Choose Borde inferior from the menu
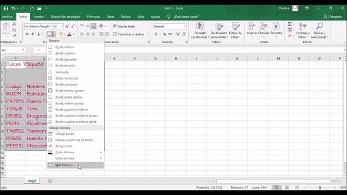The image size is (347, 195). point(75,47)
